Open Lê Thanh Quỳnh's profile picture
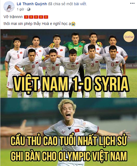Viewport: 137px width, 166px height. coord(9,7)
